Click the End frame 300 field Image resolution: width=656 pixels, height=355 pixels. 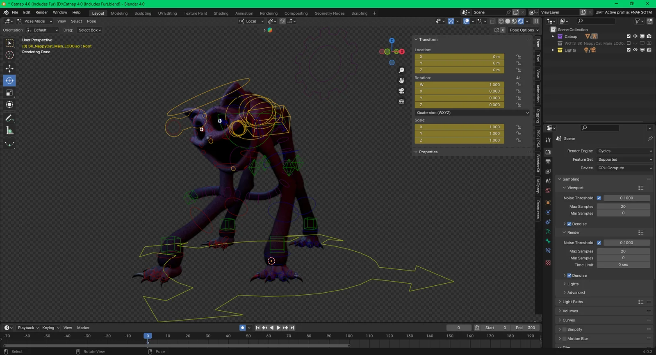point(525,328)
